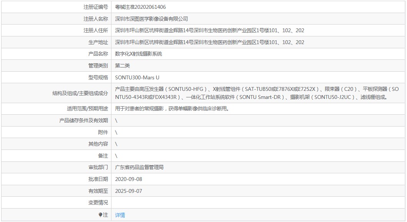Select expiry date 2025-09-07
Viewport: 407px width, 222px height.
(128, 191)
